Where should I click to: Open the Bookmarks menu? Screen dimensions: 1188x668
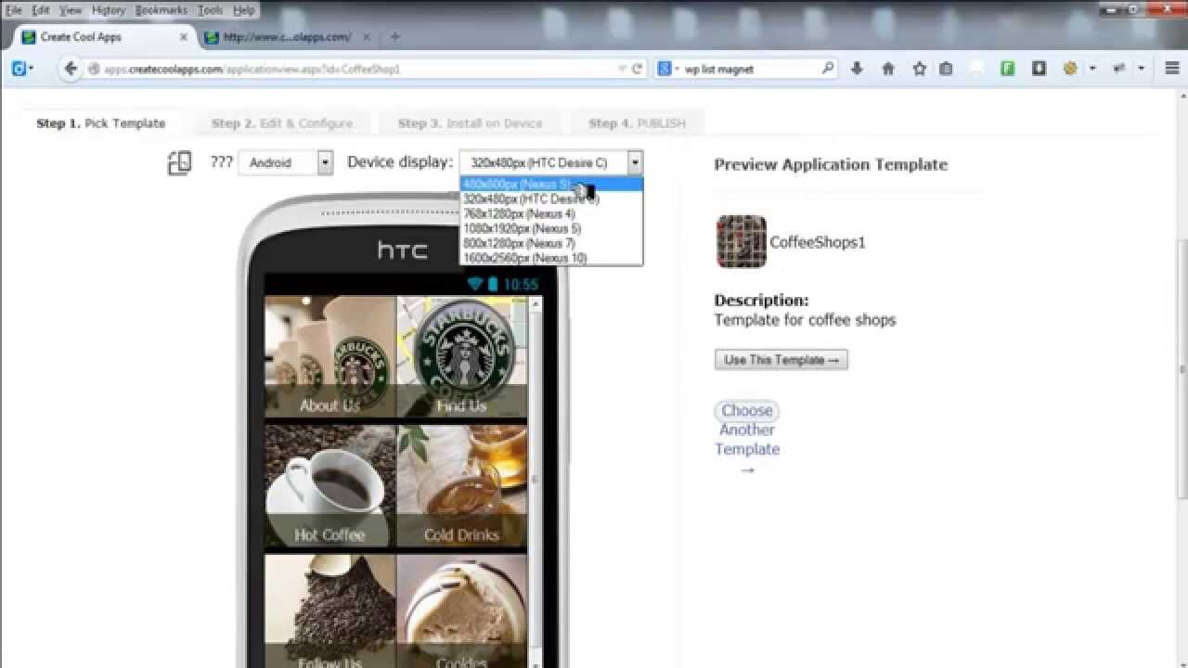[x=161, y=10]
